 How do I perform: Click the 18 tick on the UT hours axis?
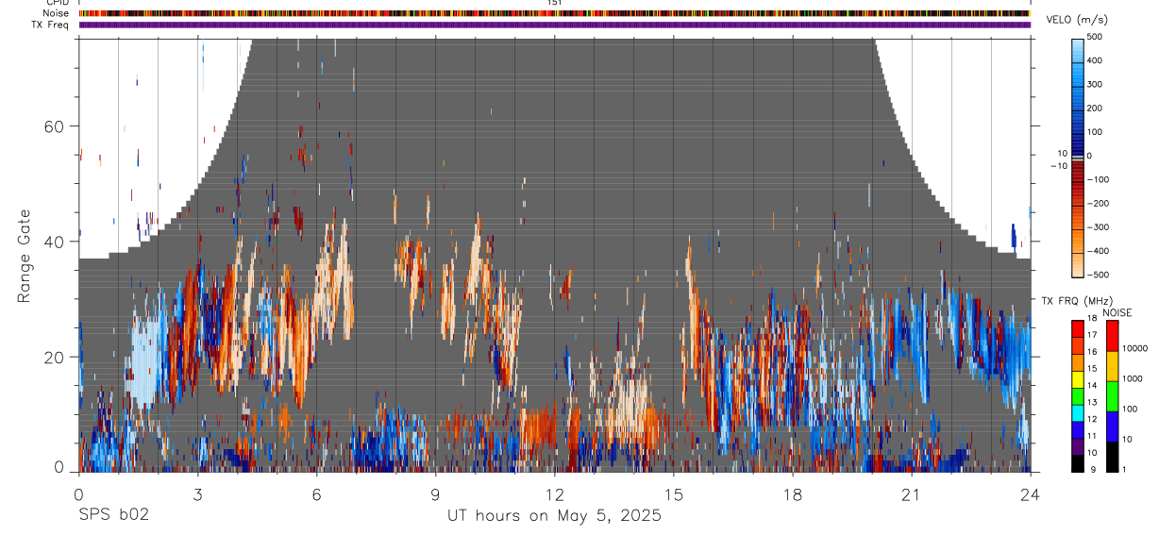tap(792, 494)
